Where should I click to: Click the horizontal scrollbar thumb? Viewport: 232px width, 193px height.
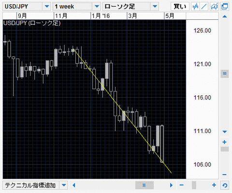point(145,185)
